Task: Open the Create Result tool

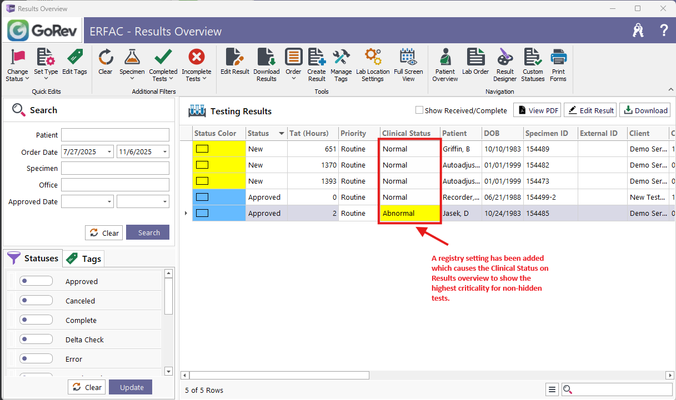Action: 317,64
